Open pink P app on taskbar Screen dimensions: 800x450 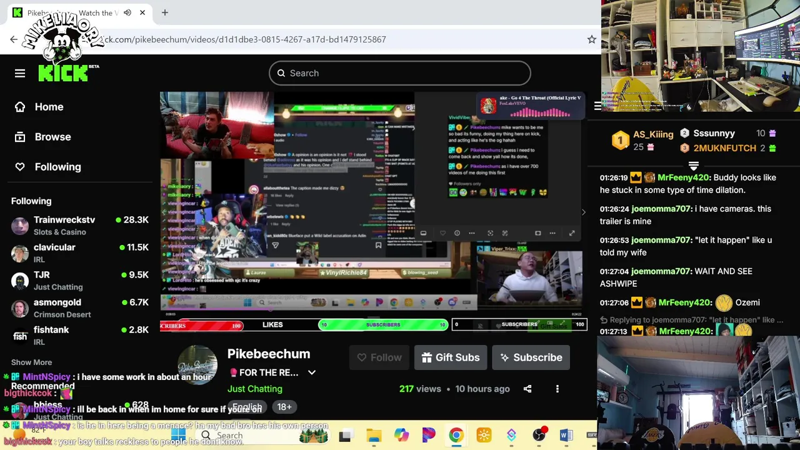[x=429, y=436]
